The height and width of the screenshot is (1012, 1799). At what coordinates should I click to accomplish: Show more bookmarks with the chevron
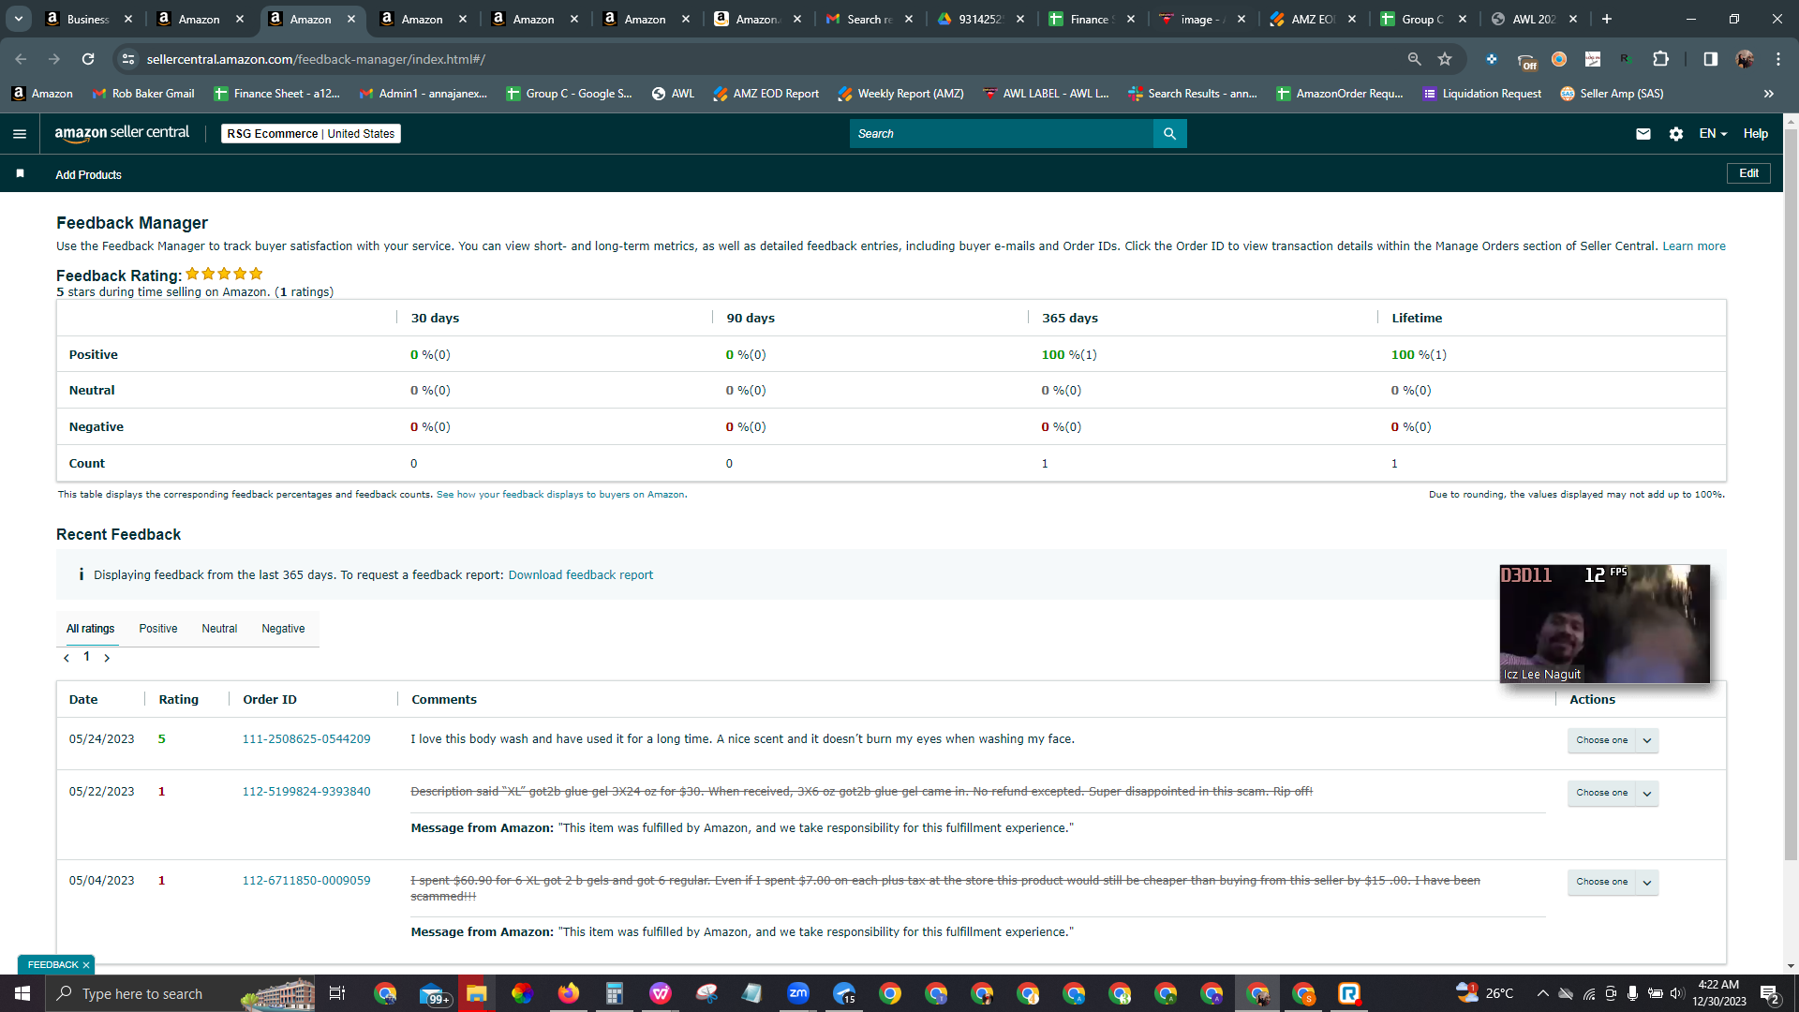(1769, 94)
